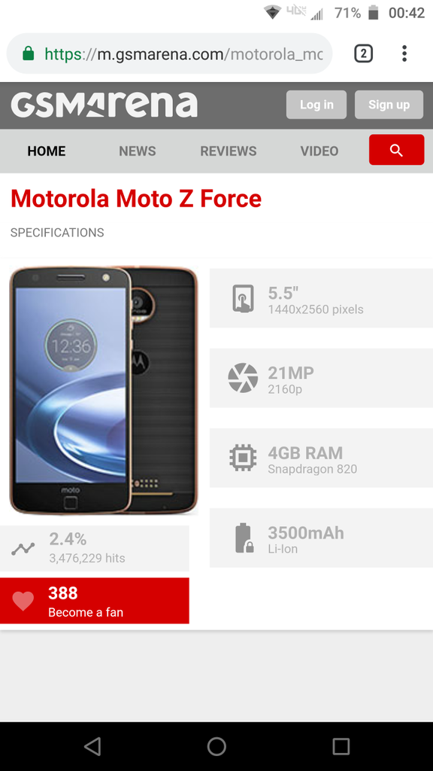Tap the Android recent apps square button
The image size is (433, 771).
pyautogui.click(x=341, y=746)
